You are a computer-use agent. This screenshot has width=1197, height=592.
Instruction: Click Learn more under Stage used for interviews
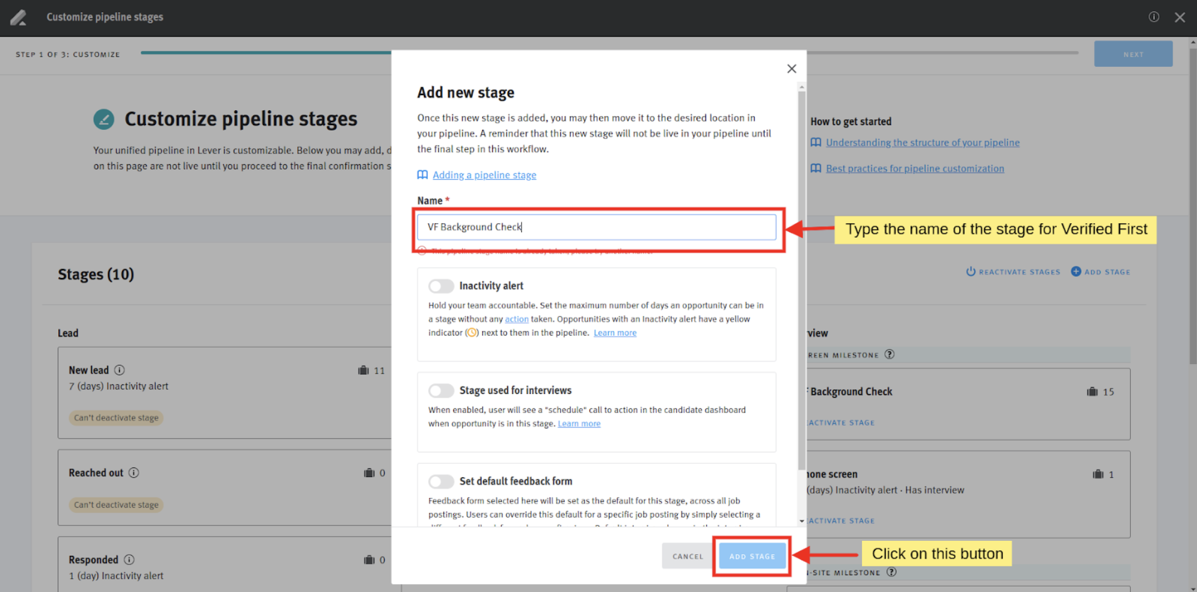coord(579,424)
